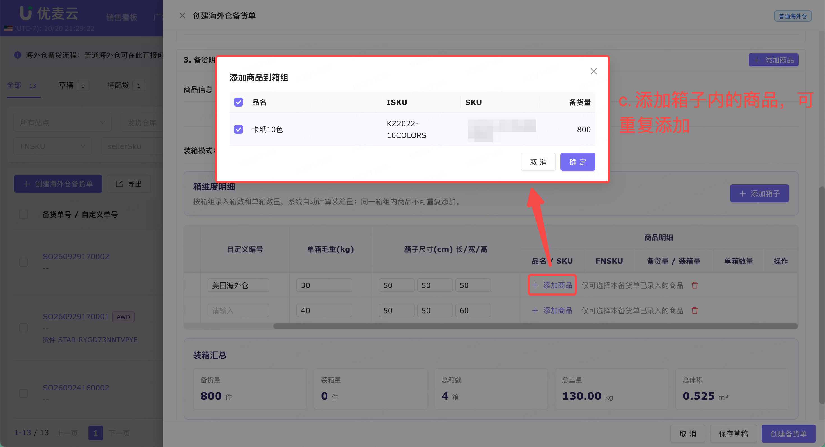Click the box table horizontal scrollbar

[535, 326]
